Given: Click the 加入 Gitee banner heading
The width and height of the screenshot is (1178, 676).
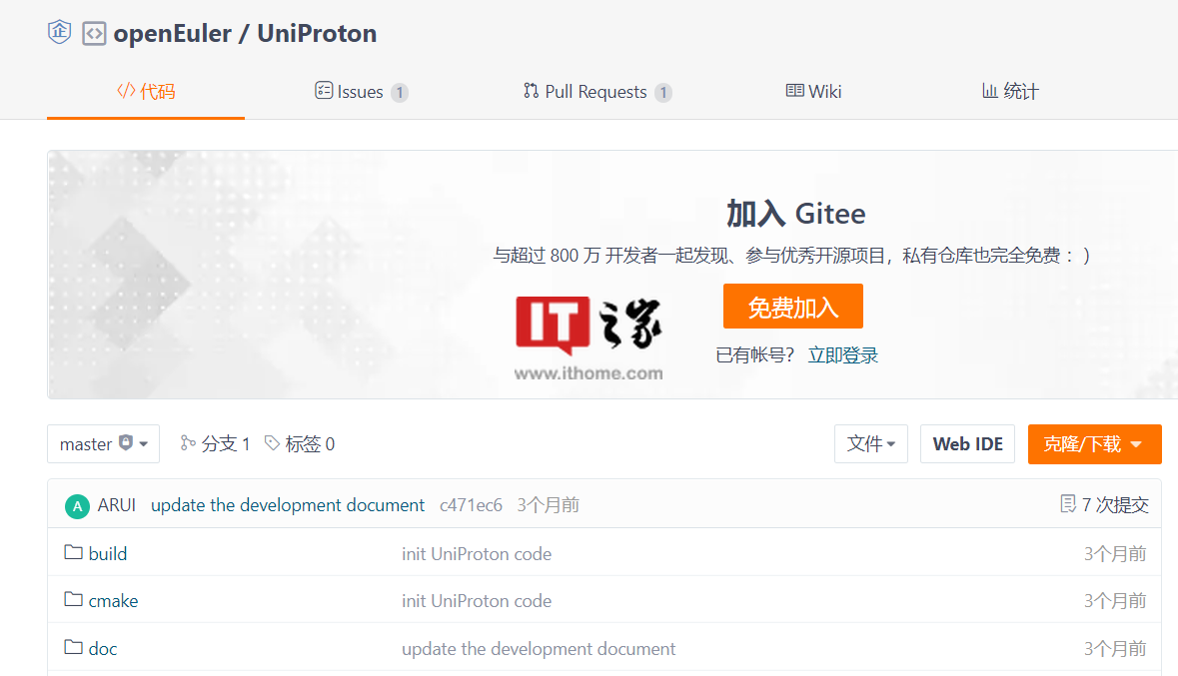Looking at the screenshot, I should tap(795, 214).
